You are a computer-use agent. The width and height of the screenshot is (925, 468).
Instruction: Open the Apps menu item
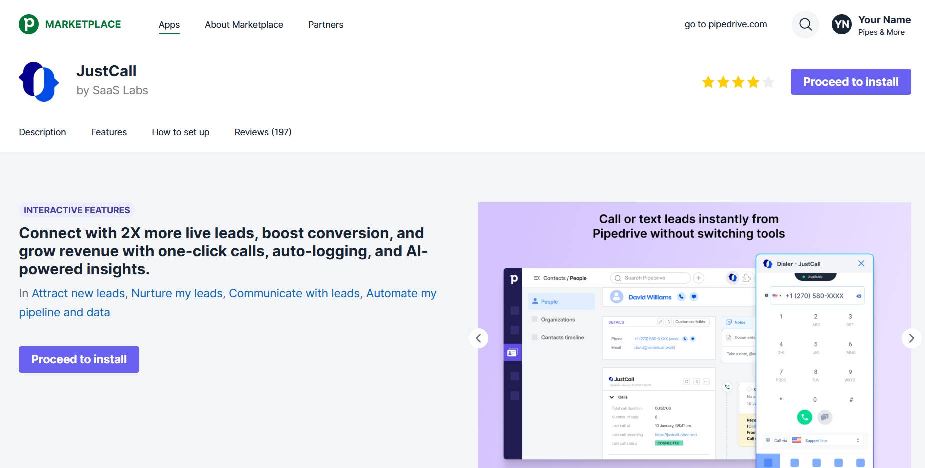point(169,25)
